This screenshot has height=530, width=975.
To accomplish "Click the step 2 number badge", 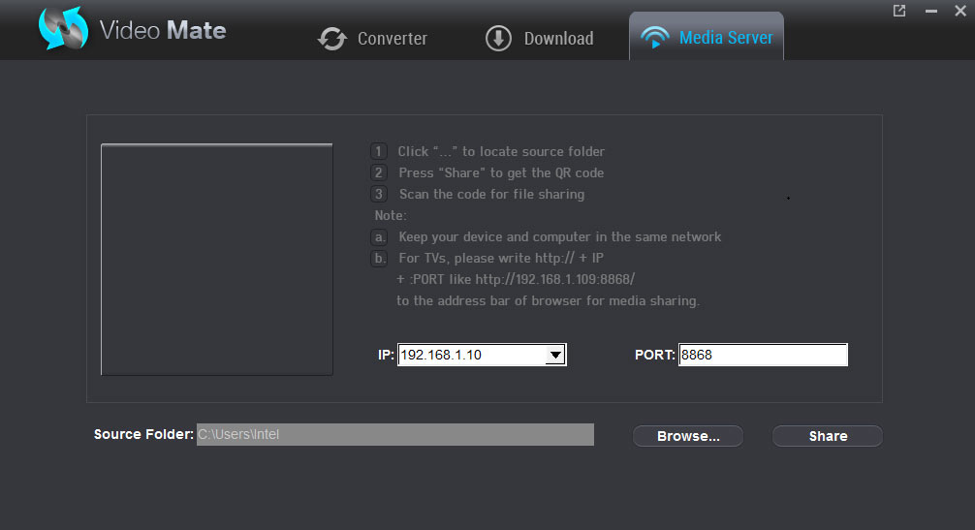I will coord(379,172).
